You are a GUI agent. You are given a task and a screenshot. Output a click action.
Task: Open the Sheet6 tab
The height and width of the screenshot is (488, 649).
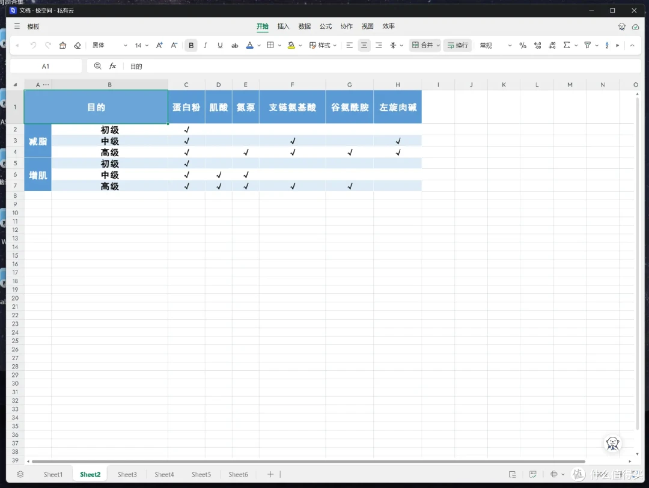click(x=238, y=474)
